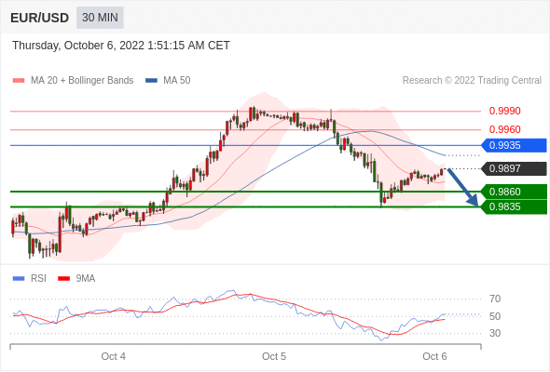
Task: Click the green 0.9860 support price tag
Action: 514,192
